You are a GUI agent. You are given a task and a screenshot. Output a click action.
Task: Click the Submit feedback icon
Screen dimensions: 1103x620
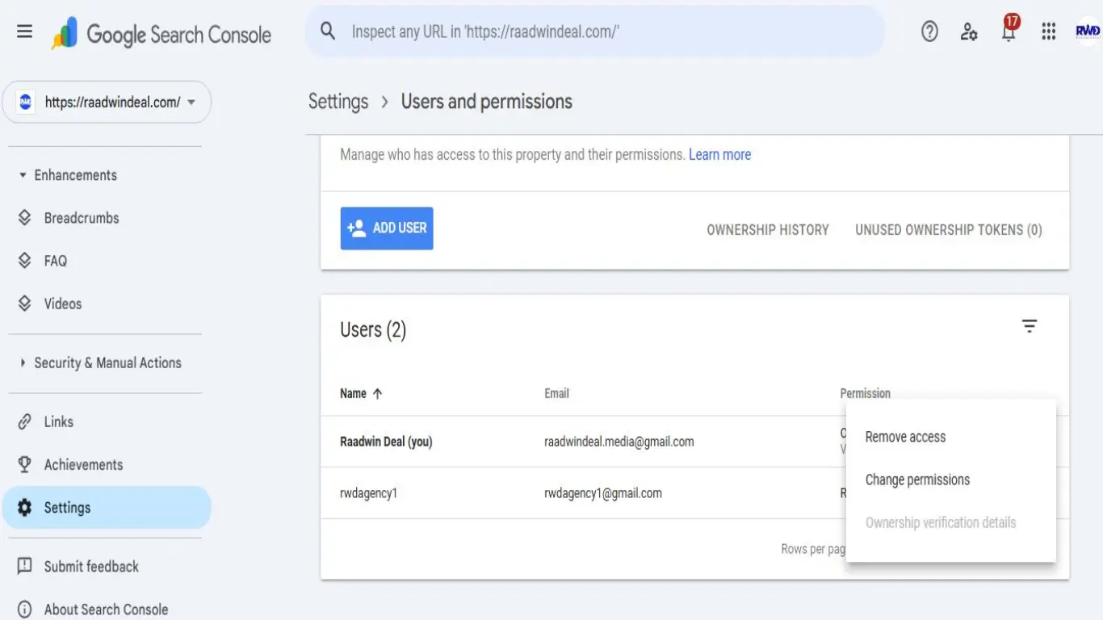tap(26, 566)
